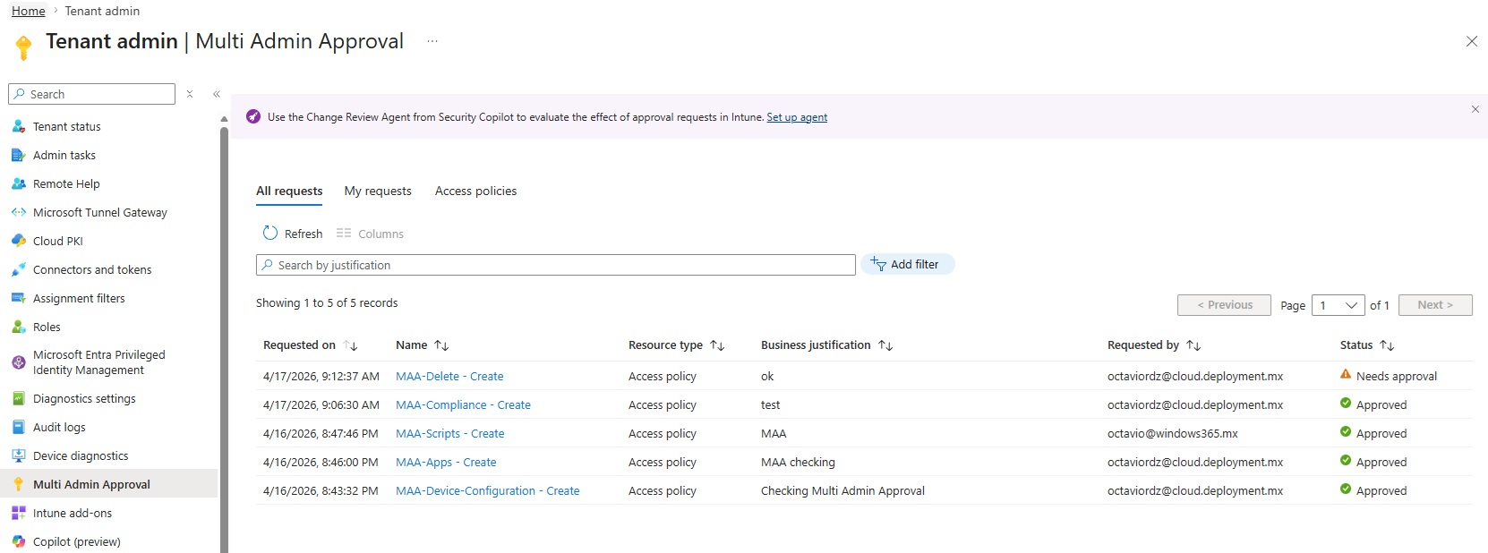Click the Add filter button

tap(908, 264)
